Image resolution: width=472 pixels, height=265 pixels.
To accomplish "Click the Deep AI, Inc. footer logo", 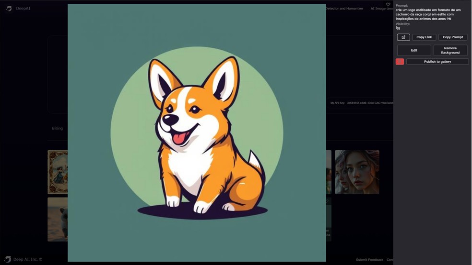I will pos(24,259).
